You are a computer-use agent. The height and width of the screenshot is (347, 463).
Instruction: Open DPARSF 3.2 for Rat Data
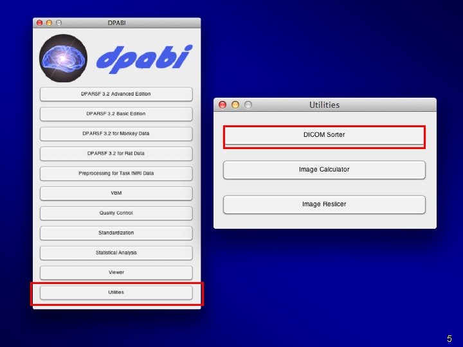click(116, 154)
